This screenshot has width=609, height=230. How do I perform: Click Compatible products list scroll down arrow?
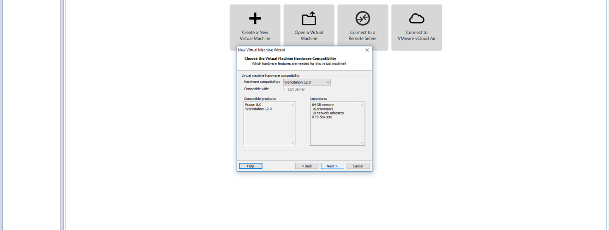click(293, 143)
